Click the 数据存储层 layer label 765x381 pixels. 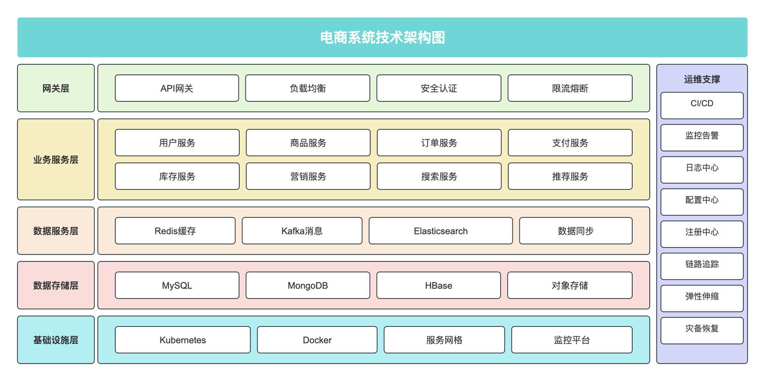tap(56, 285)
